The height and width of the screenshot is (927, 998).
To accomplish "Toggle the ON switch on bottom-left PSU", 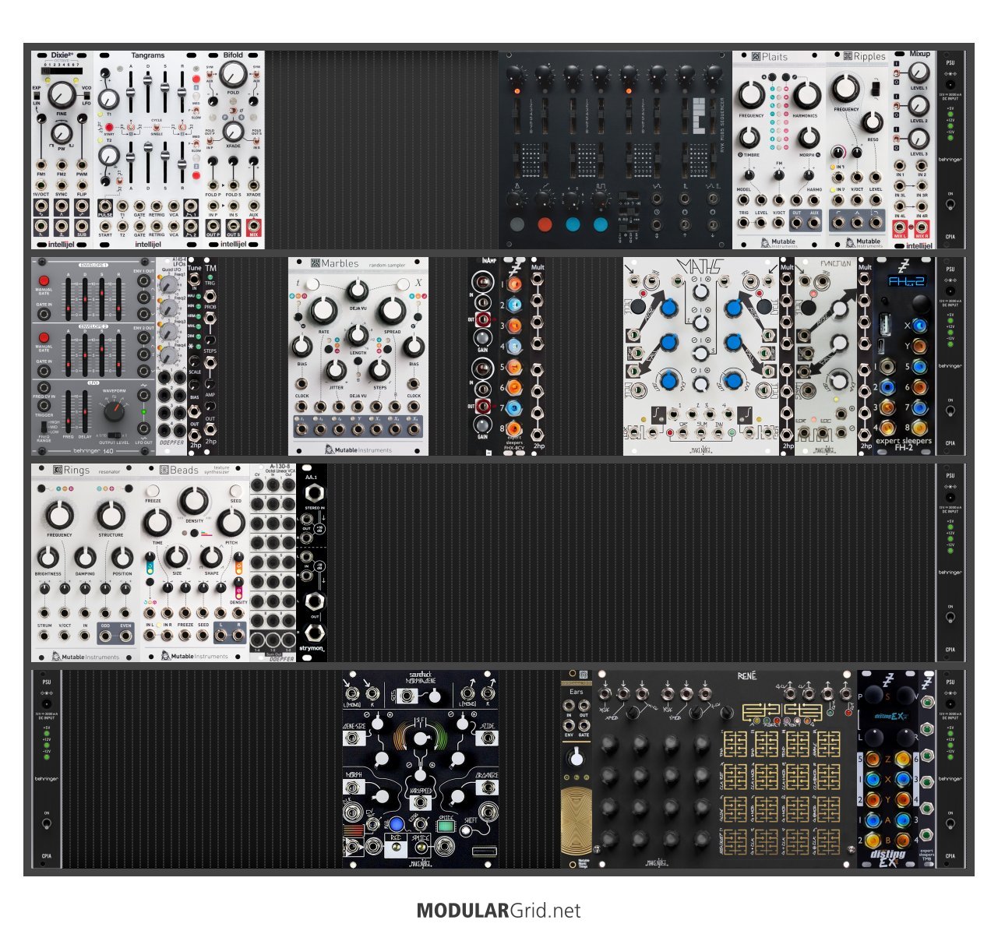I will point(47,825).
